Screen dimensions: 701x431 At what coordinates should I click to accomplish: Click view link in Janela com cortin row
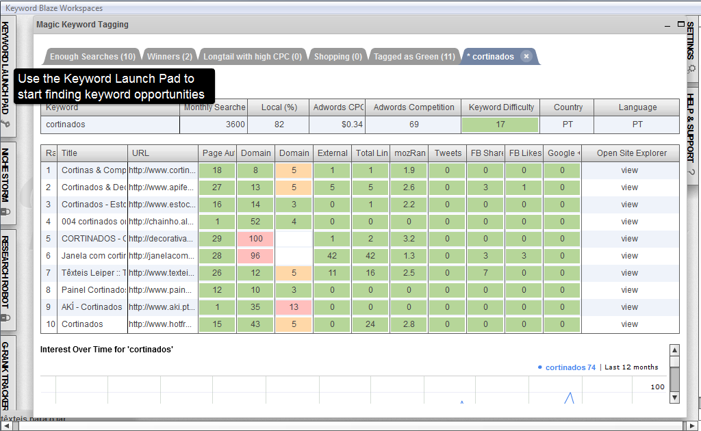pos(629,256)
